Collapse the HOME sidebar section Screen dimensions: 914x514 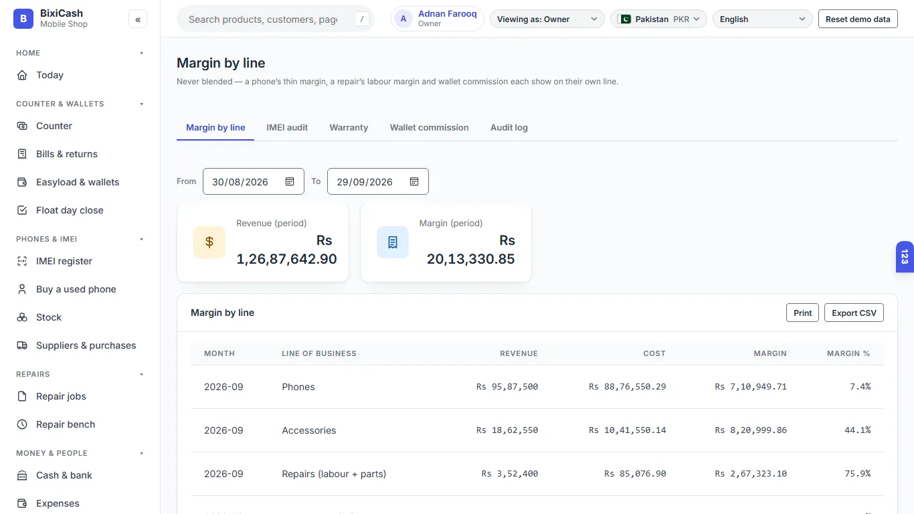click(x=141, y=53)
